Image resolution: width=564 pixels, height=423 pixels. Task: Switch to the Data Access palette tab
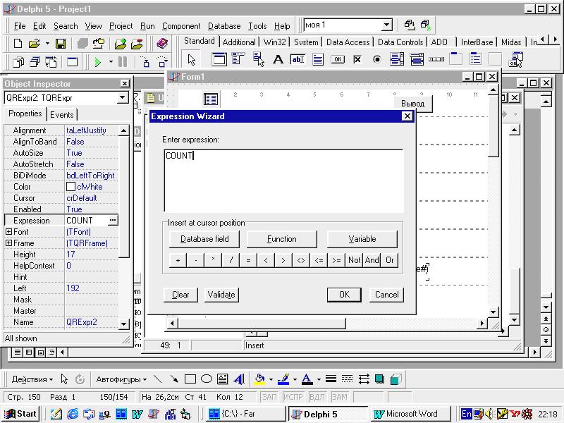point(348,42)
